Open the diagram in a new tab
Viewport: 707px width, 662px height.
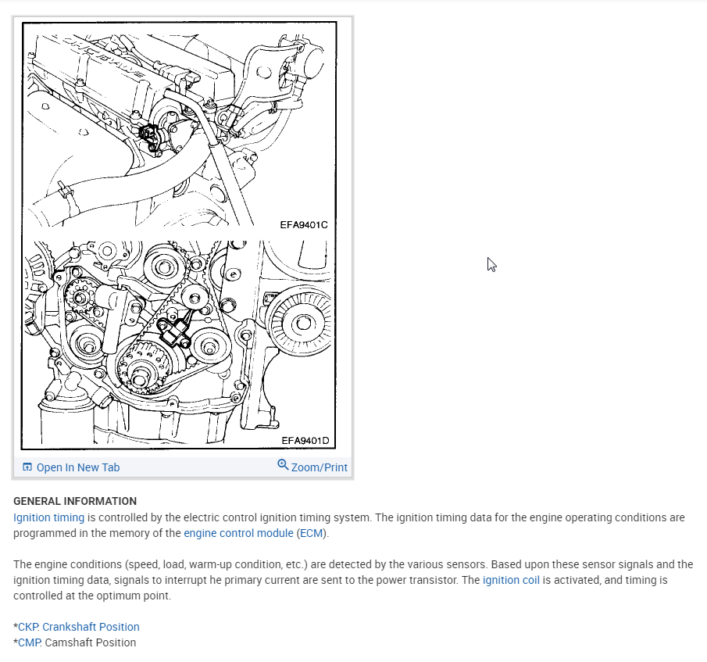pos(78,467)
